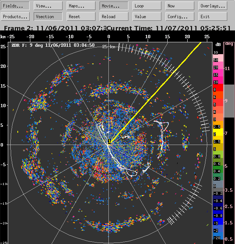Toggle the Value readout button
235x244 pixels.
click(x=147, y=16)
